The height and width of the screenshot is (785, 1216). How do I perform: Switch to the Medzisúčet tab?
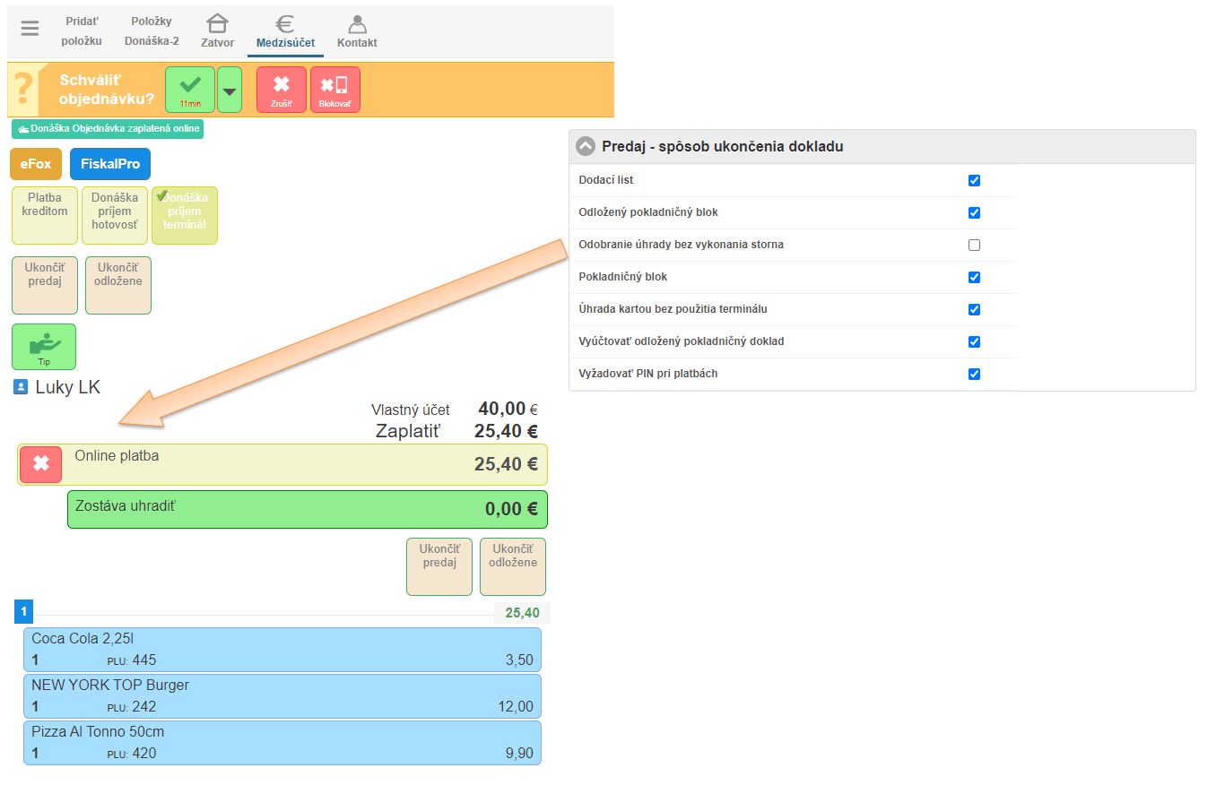(x=285, y=30)
